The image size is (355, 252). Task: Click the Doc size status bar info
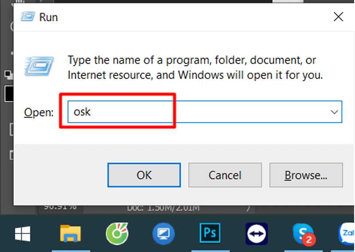(163, 208)
